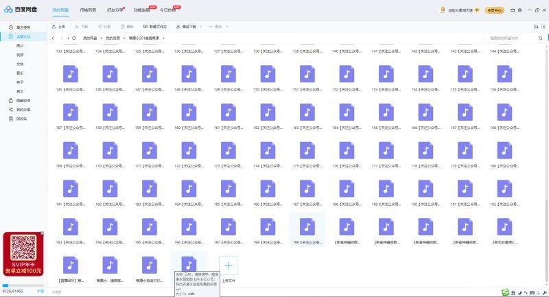
Task: Open 隐藏空间 lock entry
Action: 20,100
